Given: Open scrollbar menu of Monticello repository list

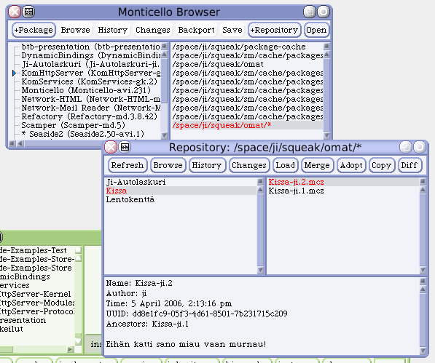Looking at the screenshot, I should point(326,46).
